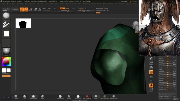This screenshot has height=101, width=180.
Task: Open the Render menu
Action: 93,4
